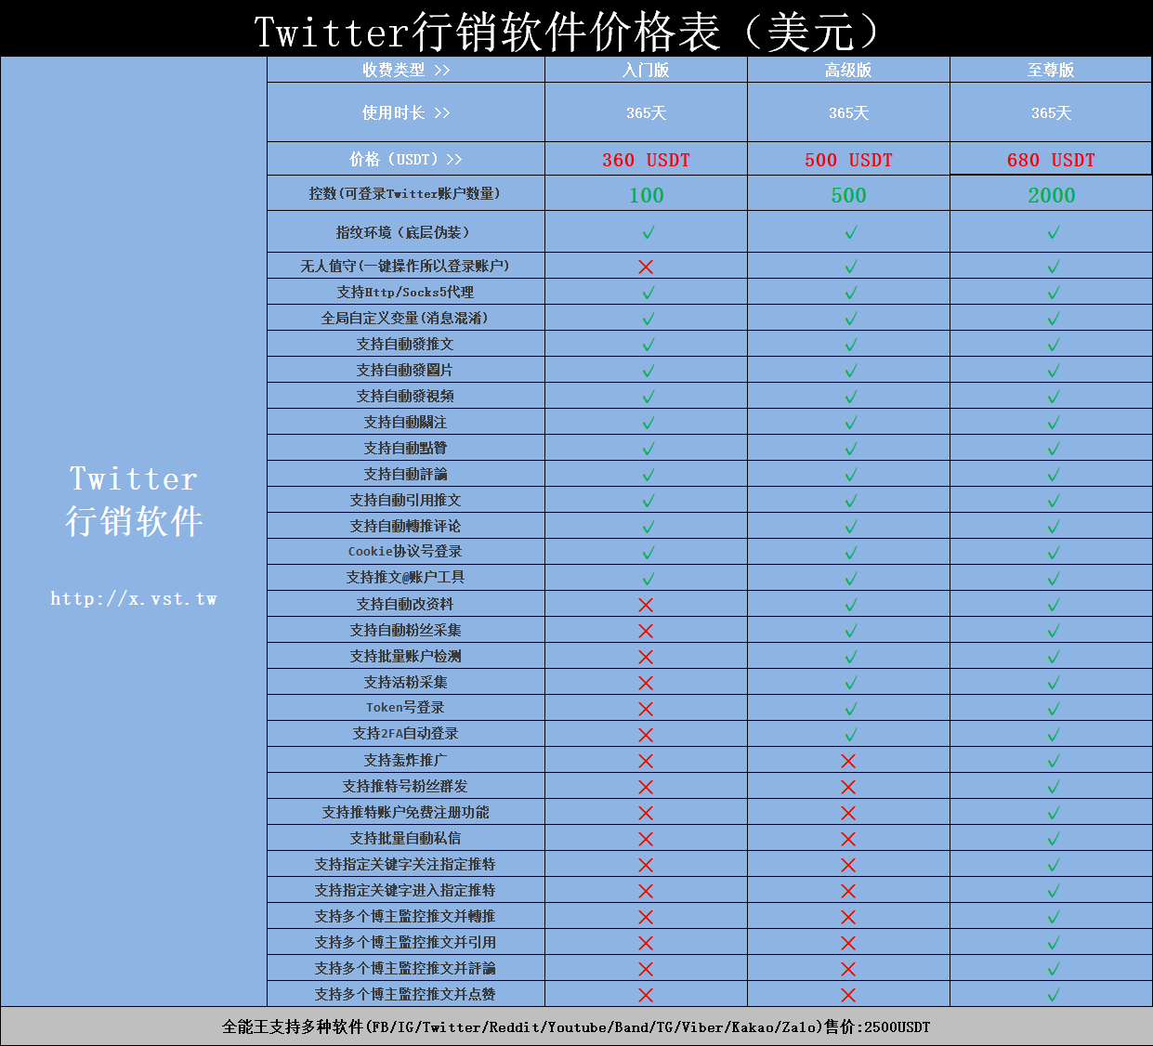Click 入门版 checkmark for 支持自動關注
The height and width of the screenshot is (1046, 1153).
tap(648, 423)
